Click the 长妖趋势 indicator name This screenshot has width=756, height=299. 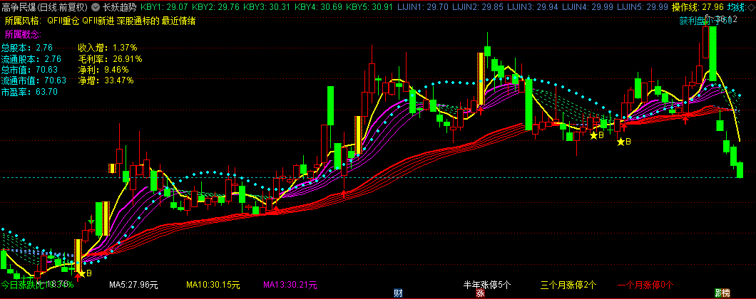tap(120, 8)
